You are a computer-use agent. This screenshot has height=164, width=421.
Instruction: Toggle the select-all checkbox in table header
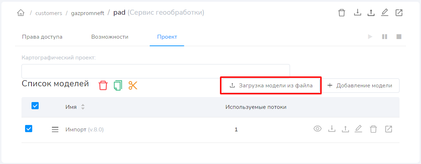35,106
